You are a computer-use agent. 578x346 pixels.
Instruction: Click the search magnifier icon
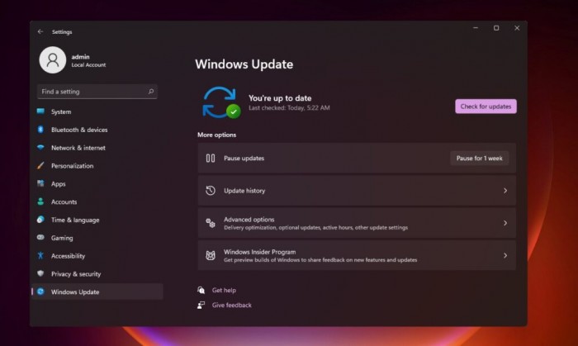point(151,91)
